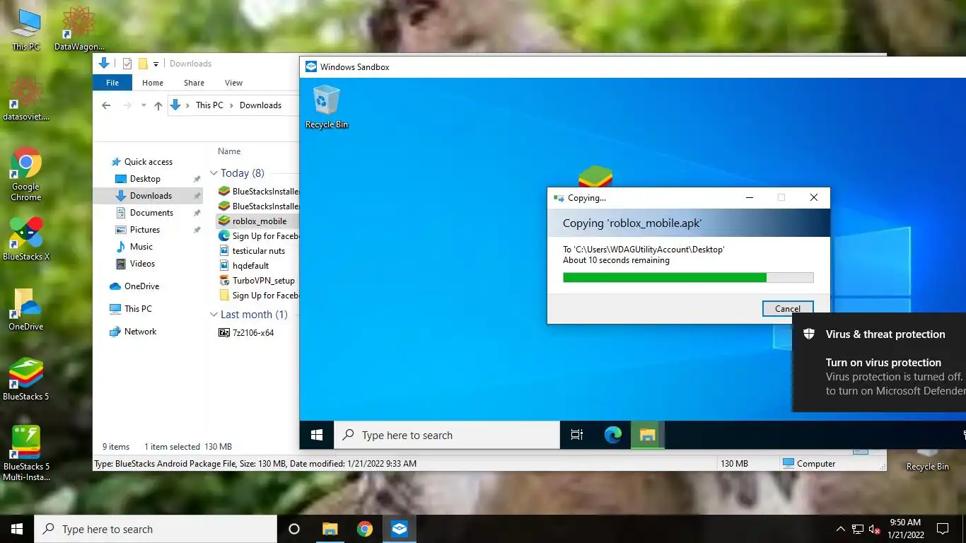Click Cortana circle on host taskbar
This screenshot has height=543, width=966.
[294, 529]
